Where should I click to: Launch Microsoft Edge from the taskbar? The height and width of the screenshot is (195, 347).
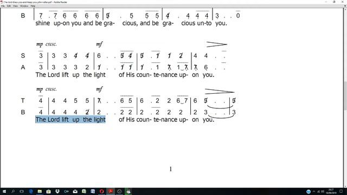(x=31, y=191)
